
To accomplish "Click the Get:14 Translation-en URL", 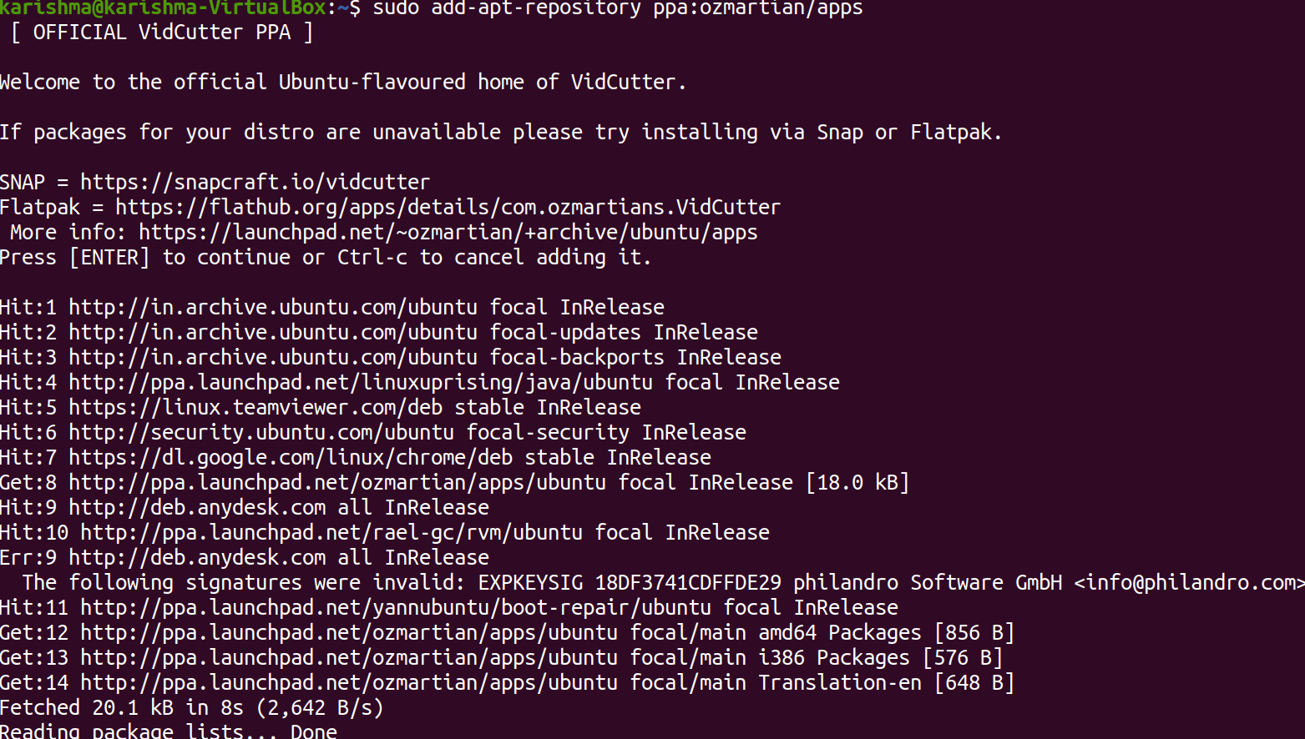I will point(349,682).
